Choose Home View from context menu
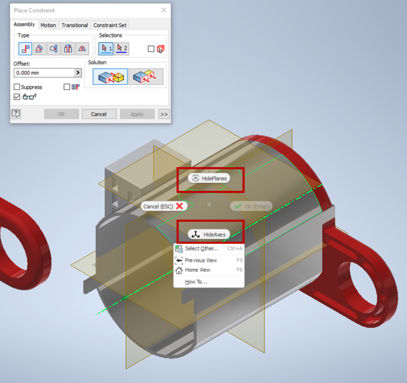Viewport: 407px width, 383px height. click(x=209, y=270)
